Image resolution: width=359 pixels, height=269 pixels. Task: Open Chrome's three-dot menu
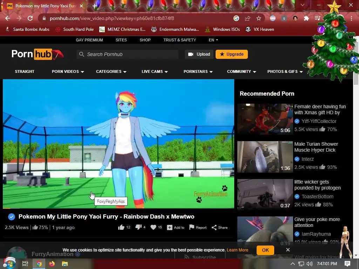351,18
